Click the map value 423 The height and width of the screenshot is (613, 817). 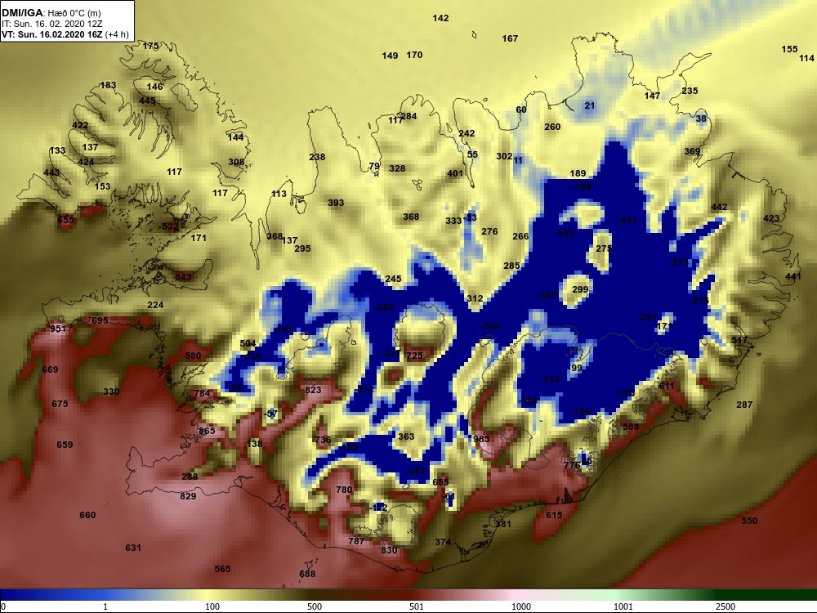771,218
